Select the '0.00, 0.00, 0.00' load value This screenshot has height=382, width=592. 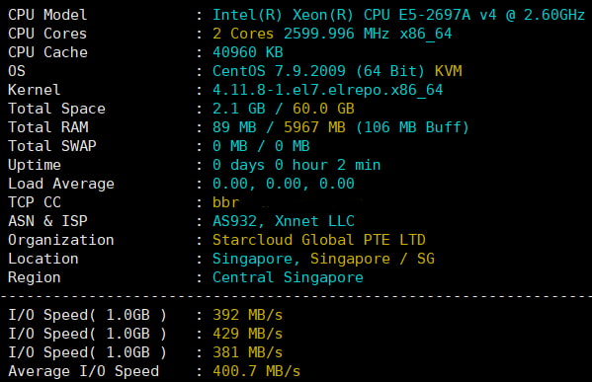pos(284,184)
